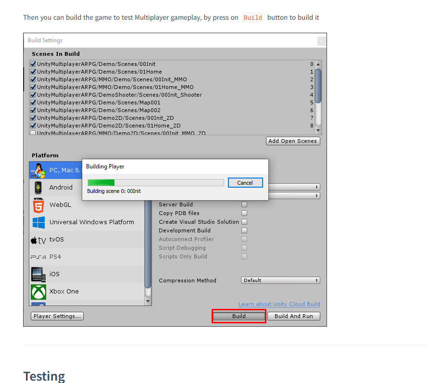Click the scene list scroll-down arrow

[318, 130]
